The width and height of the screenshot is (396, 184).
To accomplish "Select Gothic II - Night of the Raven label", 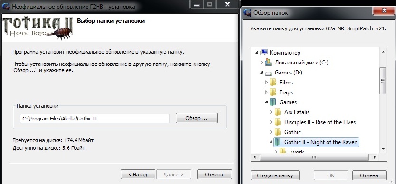I will 321,142.
